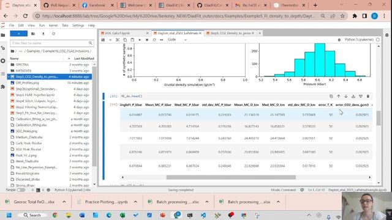Duplicate cell icon in cell toolbar
This screenshot has width=392, height=220.
click(x=331, y=97)
